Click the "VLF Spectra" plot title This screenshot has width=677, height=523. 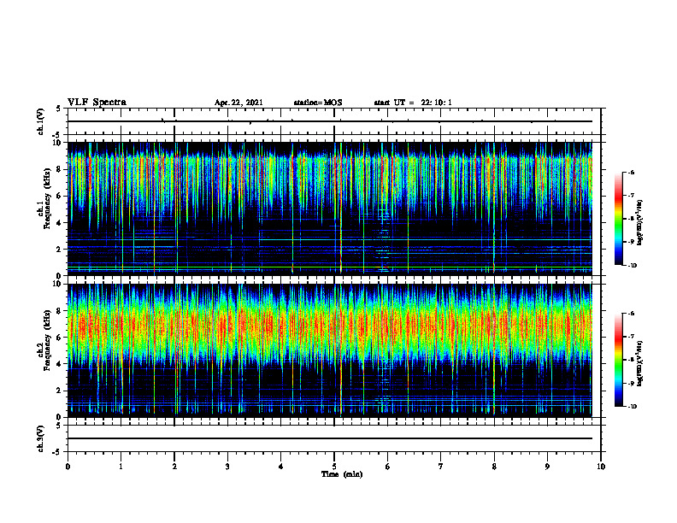click(x=97, y=103)
